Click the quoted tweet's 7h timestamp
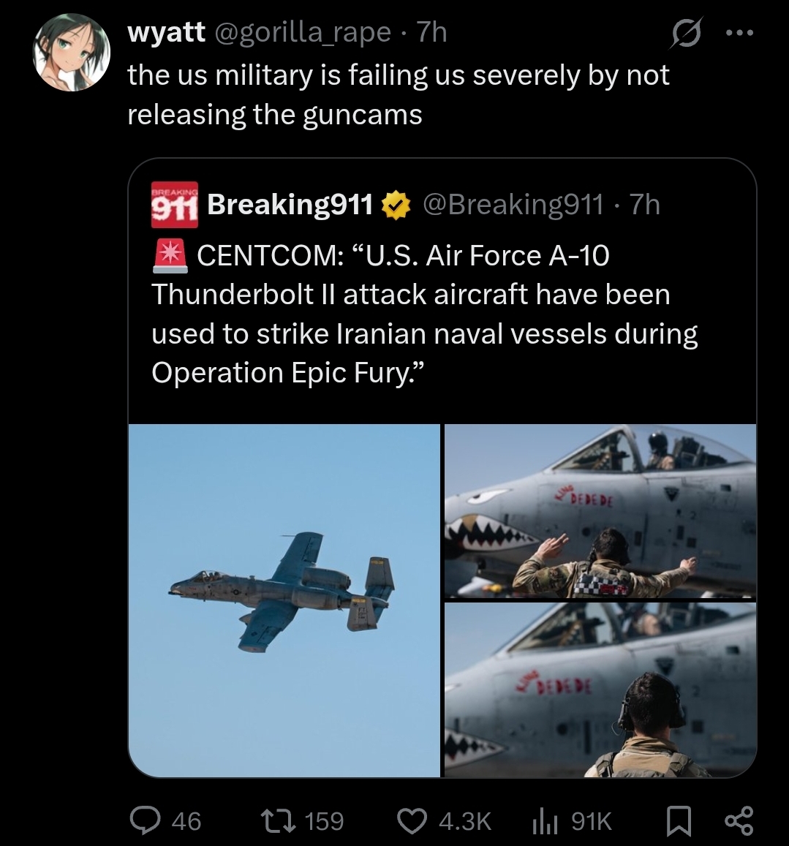Image resolution: width=789 pixels, height=846 pixels. tap(645, 205)
